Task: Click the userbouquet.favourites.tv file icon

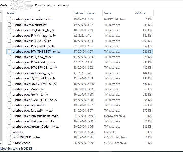Action: tap(10, 25)
